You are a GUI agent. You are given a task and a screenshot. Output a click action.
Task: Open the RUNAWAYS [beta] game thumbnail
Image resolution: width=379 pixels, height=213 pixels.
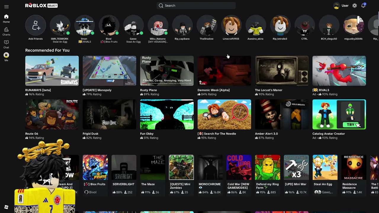52,71
